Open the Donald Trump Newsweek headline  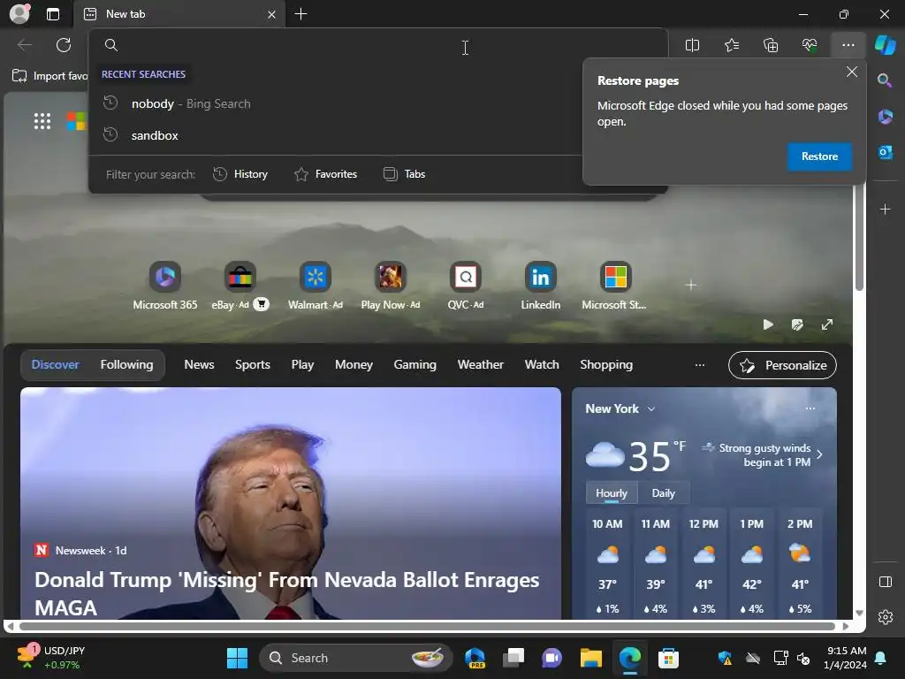click(x=287, y=593)
